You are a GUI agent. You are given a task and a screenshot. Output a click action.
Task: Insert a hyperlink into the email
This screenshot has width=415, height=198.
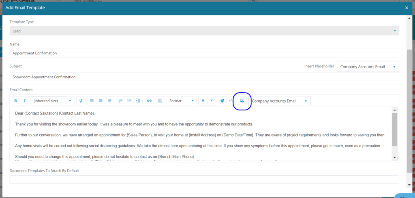coord(149,101)
